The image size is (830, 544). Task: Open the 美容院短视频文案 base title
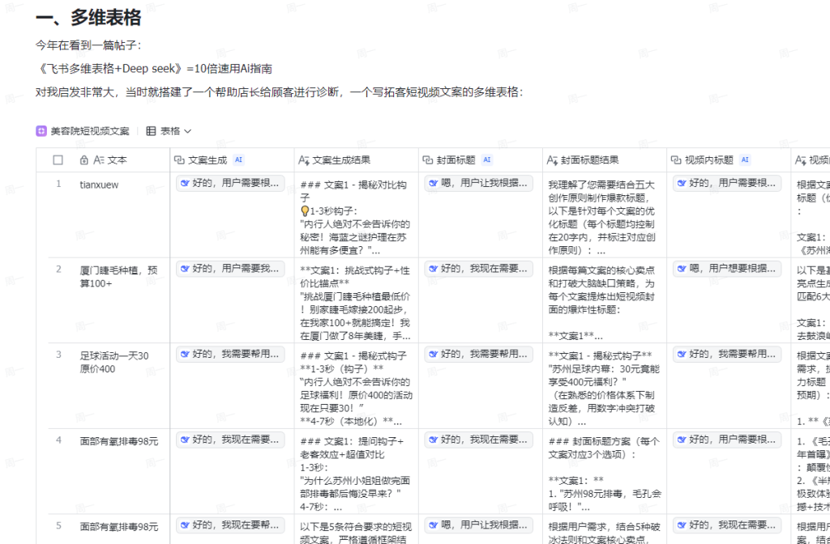pos(89,131)
